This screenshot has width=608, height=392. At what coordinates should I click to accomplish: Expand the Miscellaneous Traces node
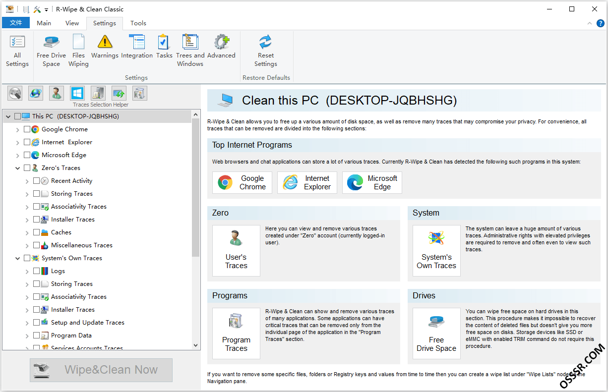click(27, 245)
